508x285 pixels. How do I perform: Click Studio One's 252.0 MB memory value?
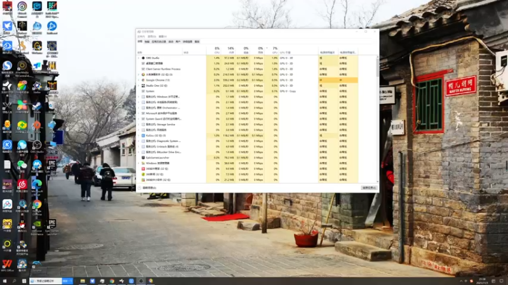coord(229,85)
